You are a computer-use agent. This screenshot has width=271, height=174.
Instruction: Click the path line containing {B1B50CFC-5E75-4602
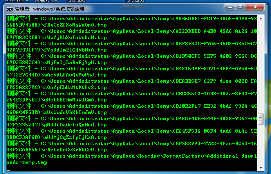[x=132, y=56]
